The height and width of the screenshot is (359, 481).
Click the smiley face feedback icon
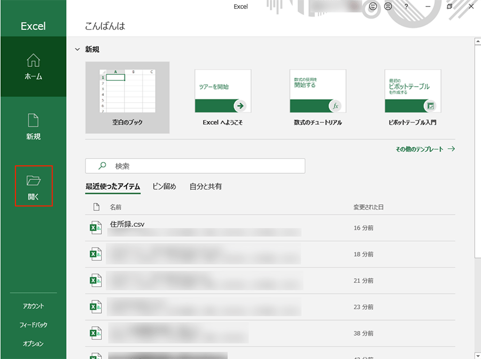[373, 6]
